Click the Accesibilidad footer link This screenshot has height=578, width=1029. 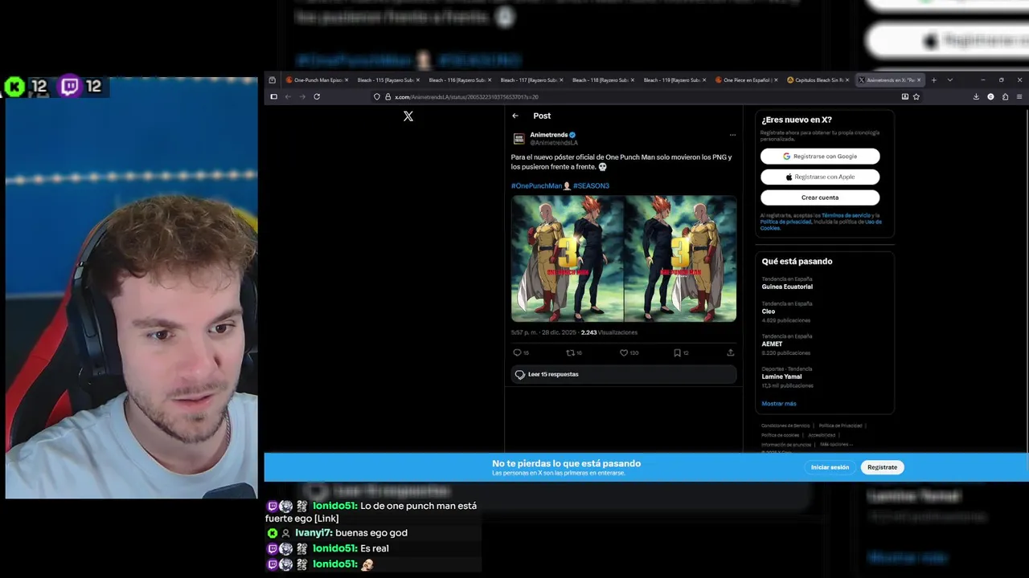(822, 435)
